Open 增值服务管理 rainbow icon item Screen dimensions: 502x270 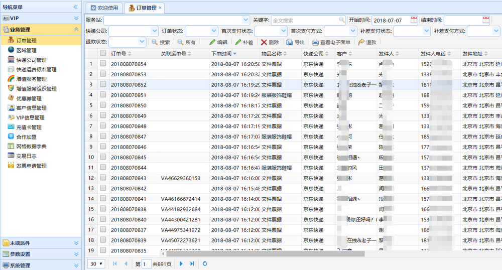11,79
